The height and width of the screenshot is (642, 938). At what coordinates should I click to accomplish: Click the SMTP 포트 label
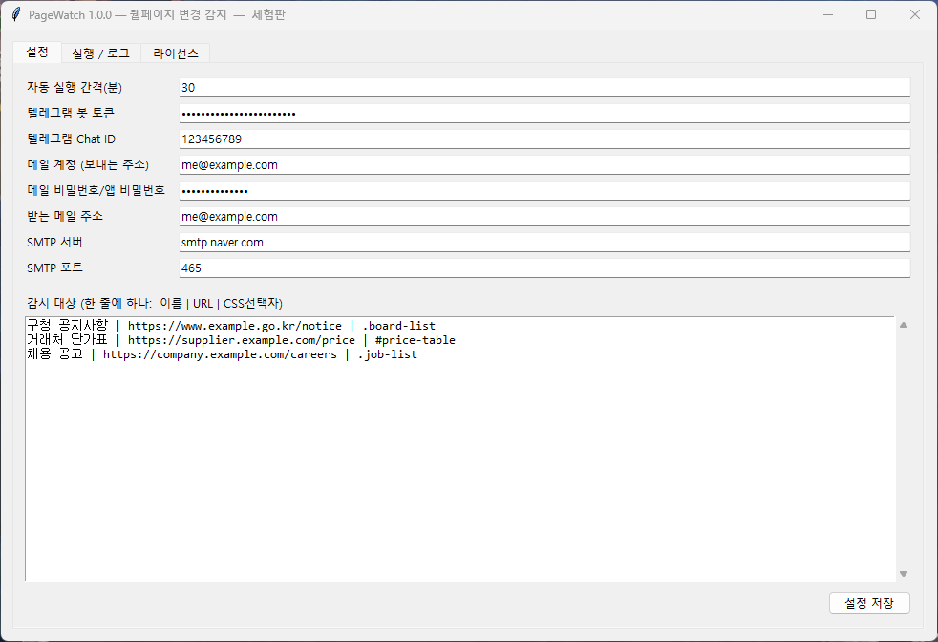click(54, 267)
